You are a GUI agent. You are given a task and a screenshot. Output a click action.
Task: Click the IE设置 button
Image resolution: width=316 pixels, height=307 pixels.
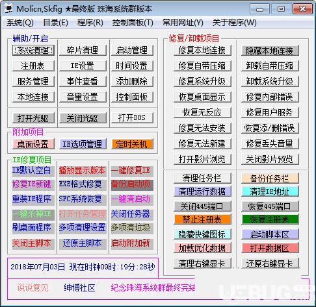[x=83, y=66]
